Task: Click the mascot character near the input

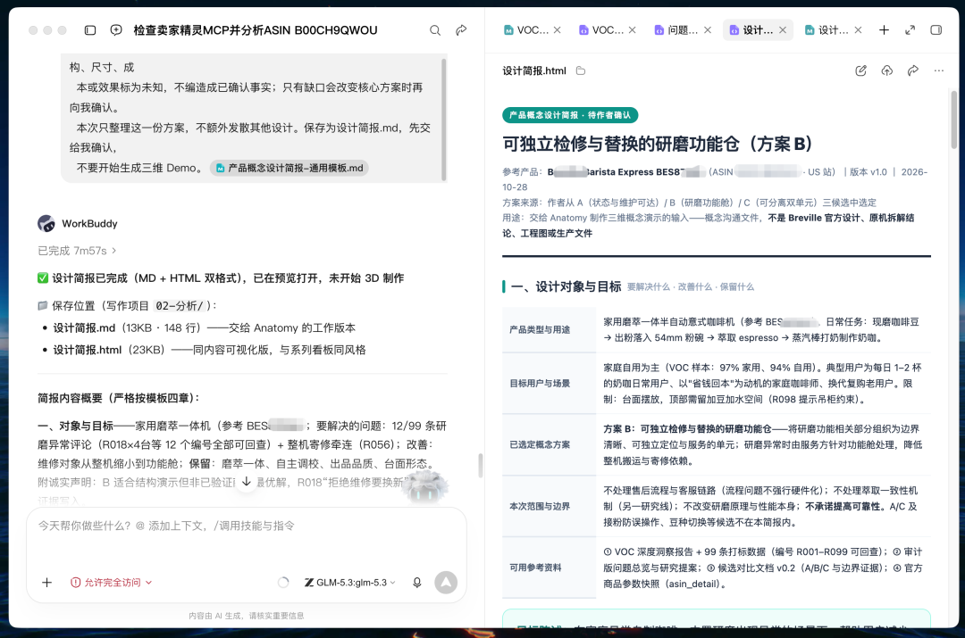Action: pyautogui.click(x=424, y=487)
